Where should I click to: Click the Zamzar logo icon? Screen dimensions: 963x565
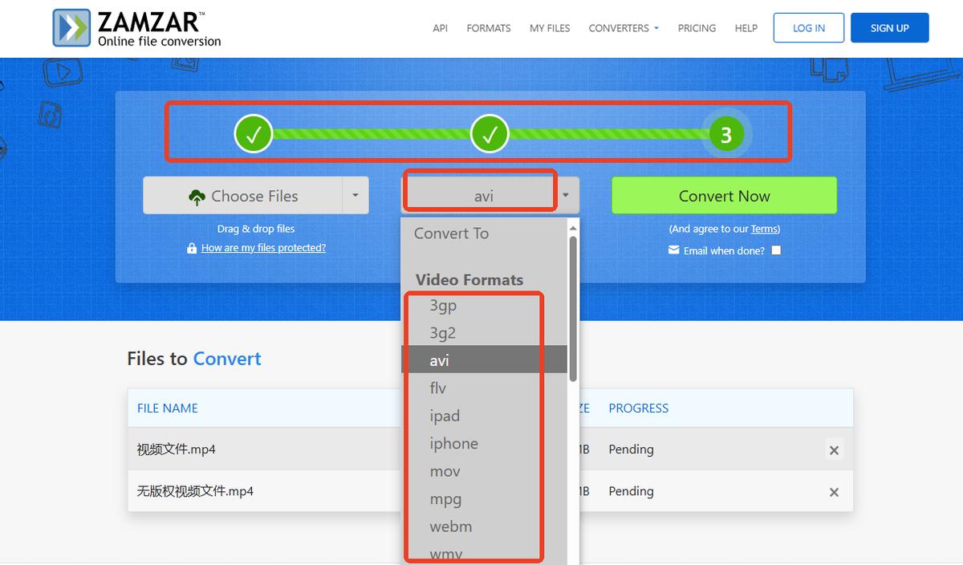tap(71, 28)
